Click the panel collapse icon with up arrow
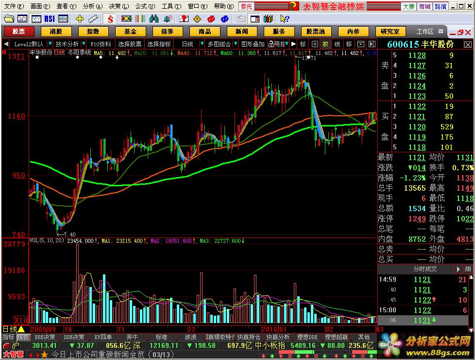 [x=360, y=44]
